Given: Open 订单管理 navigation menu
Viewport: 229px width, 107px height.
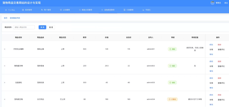Looking at the screenshot, I should click(129, 10).
